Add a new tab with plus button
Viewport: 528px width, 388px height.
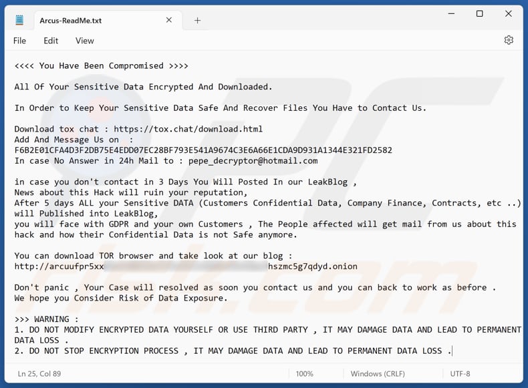pyautogui.click(x=197, y=20)
